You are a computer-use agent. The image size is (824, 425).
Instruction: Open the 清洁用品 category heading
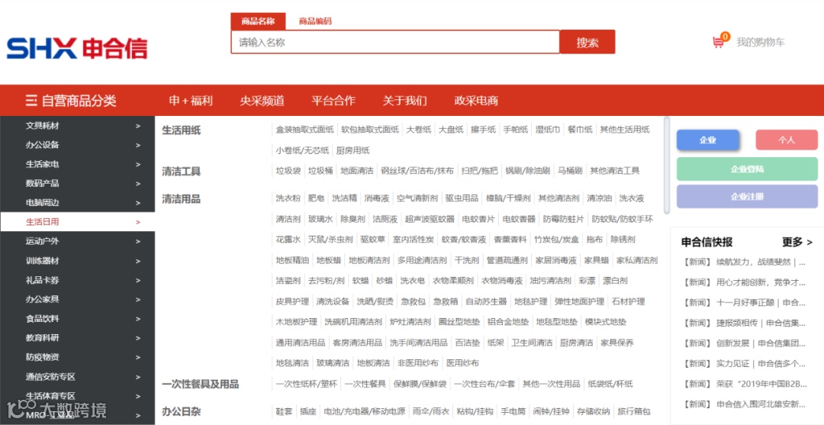pyautogui.click(x=182, y=199)
